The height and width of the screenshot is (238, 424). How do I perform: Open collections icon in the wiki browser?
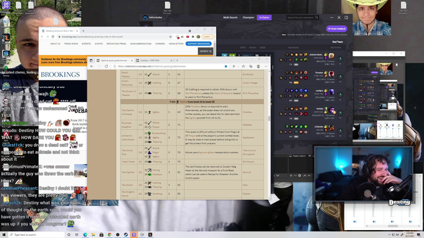tap(250, 66)
